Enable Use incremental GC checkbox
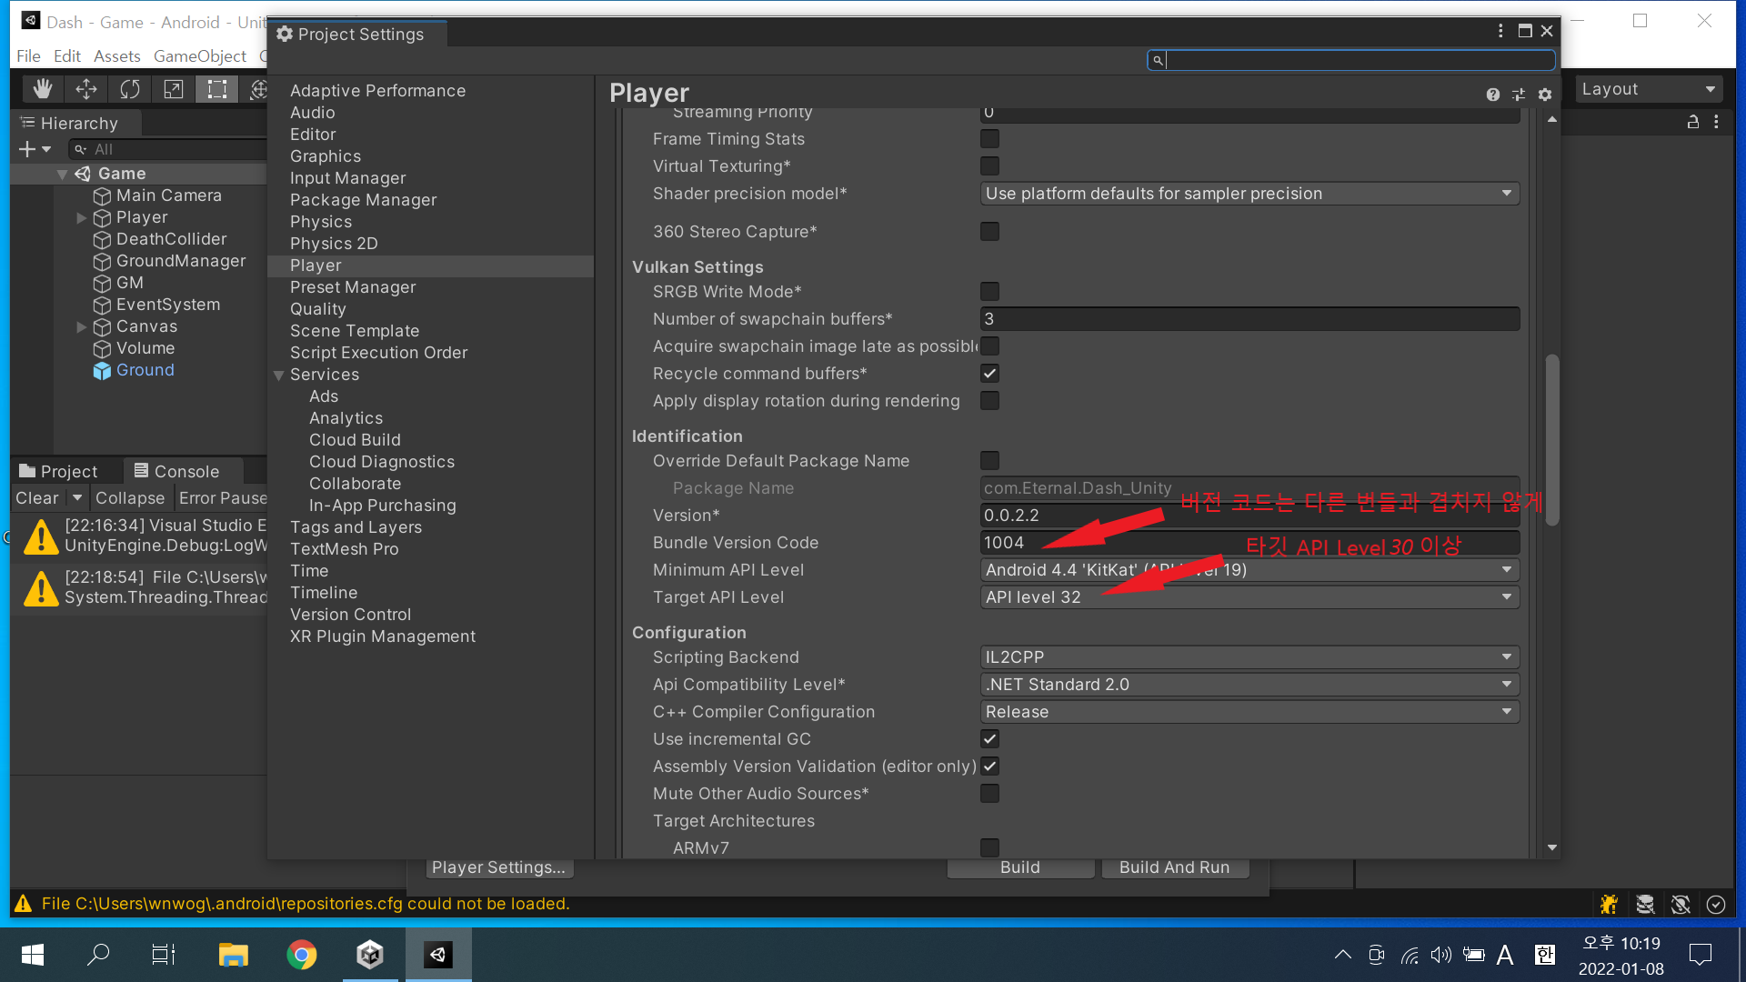The image size is (1746, 982). point(990,738)
